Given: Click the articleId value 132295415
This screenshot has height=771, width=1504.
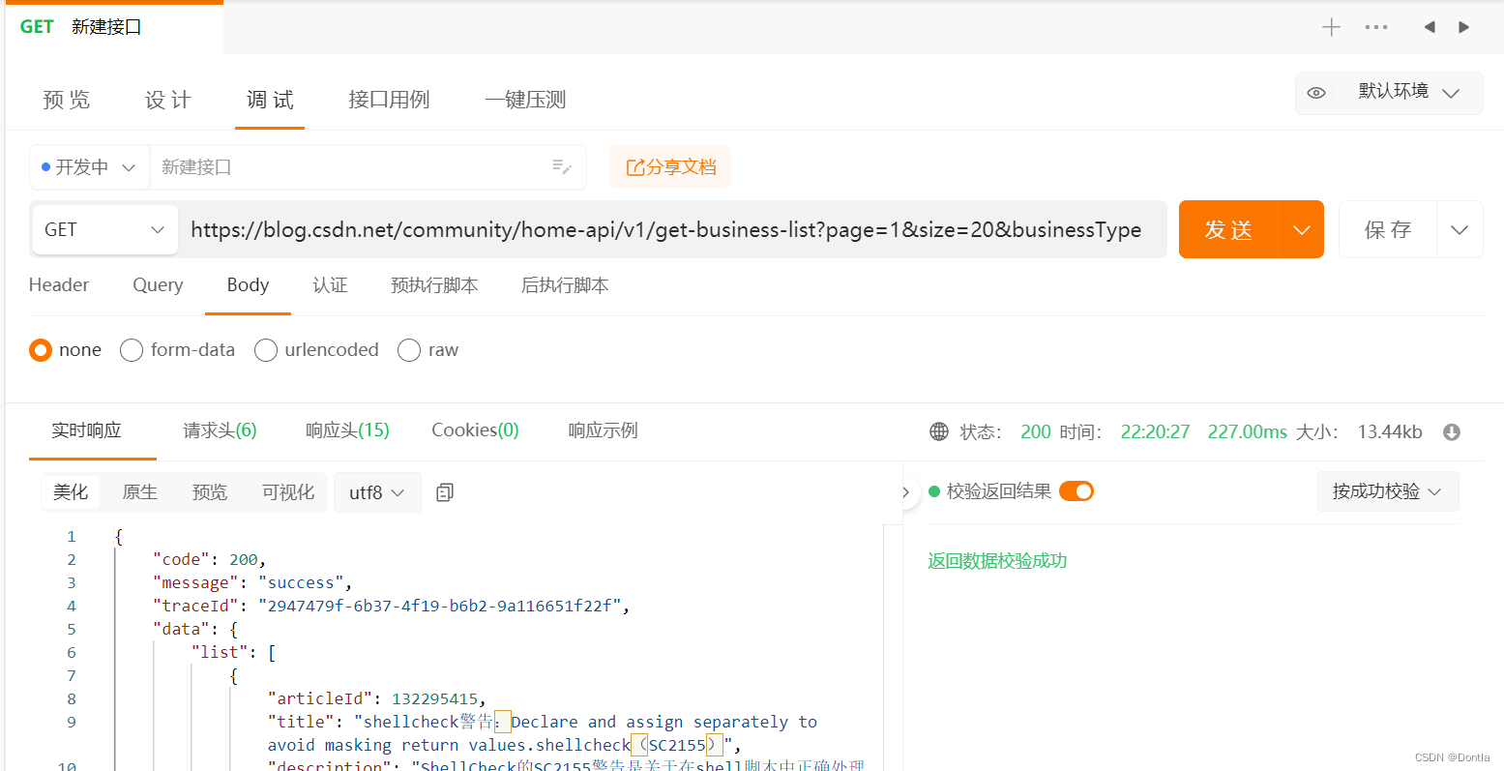Looking at the screenshot, I should pos(435,698).
